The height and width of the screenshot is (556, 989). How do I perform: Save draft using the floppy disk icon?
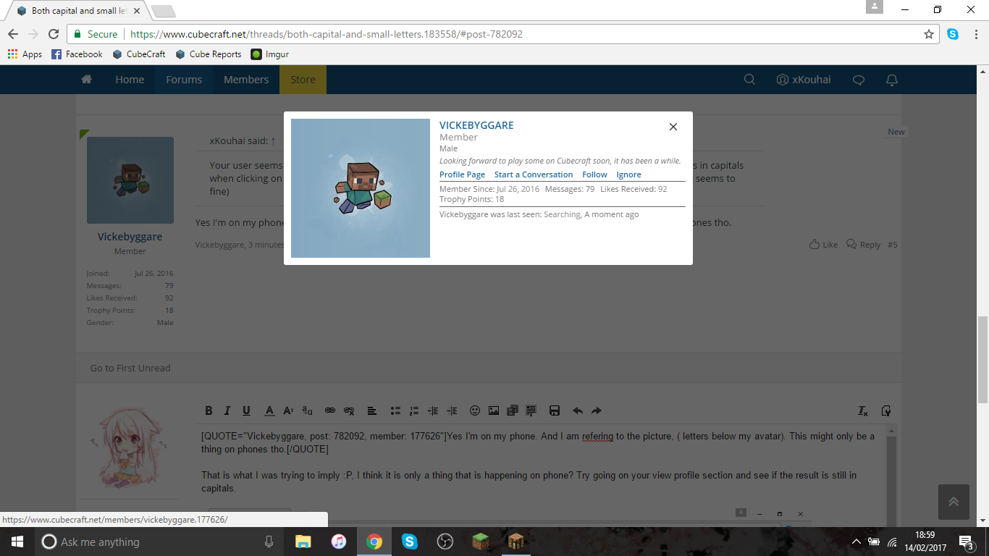[x=555, y=410]
